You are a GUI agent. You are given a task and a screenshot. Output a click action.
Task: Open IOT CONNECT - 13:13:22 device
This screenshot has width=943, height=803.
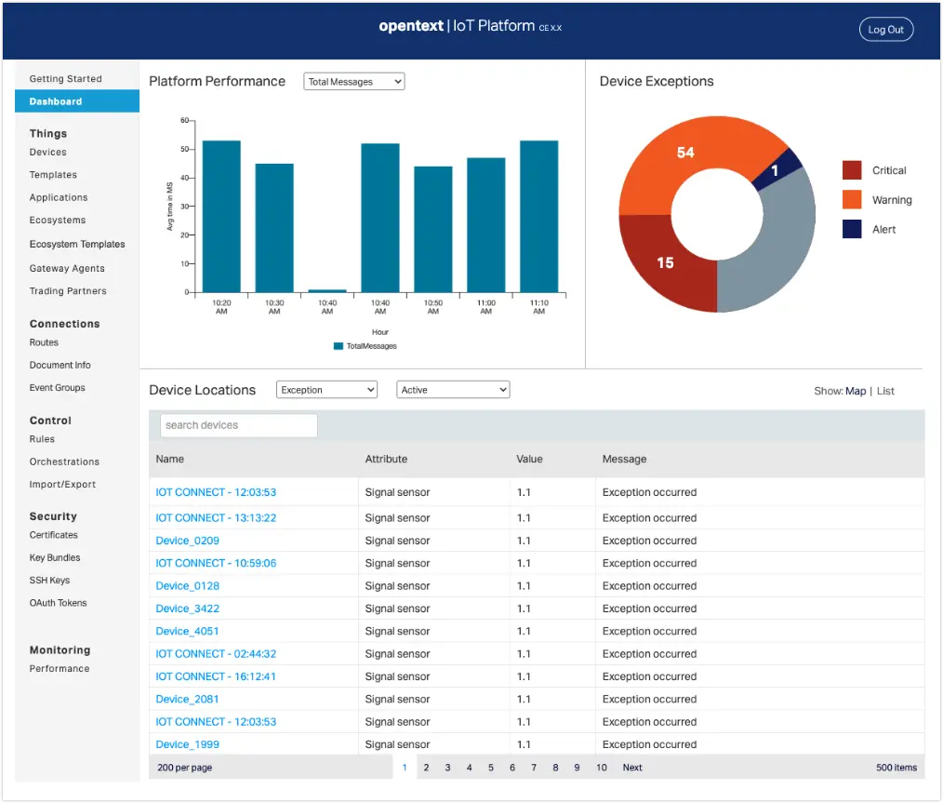(x=216, y=518)
